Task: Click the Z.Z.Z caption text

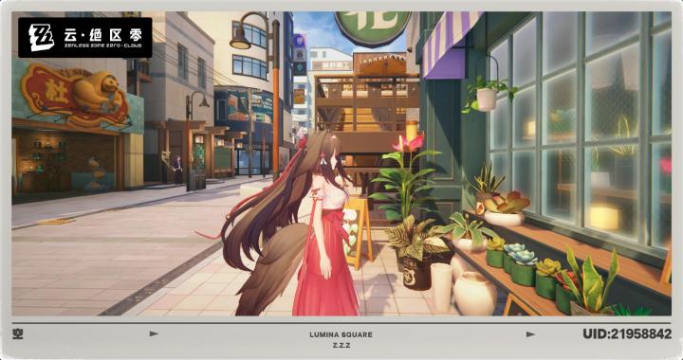Action: 341,346
